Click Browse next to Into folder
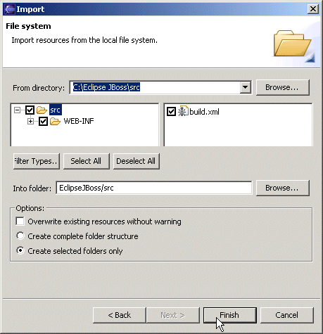Image resolution: width=323 pixels, height=334 pixels. pos(283,188)
